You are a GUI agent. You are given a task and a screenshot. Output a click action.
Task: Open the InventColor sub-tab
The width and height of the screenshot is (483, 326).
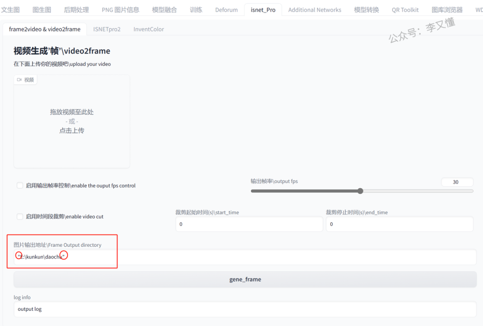click(x=149, y=29)
